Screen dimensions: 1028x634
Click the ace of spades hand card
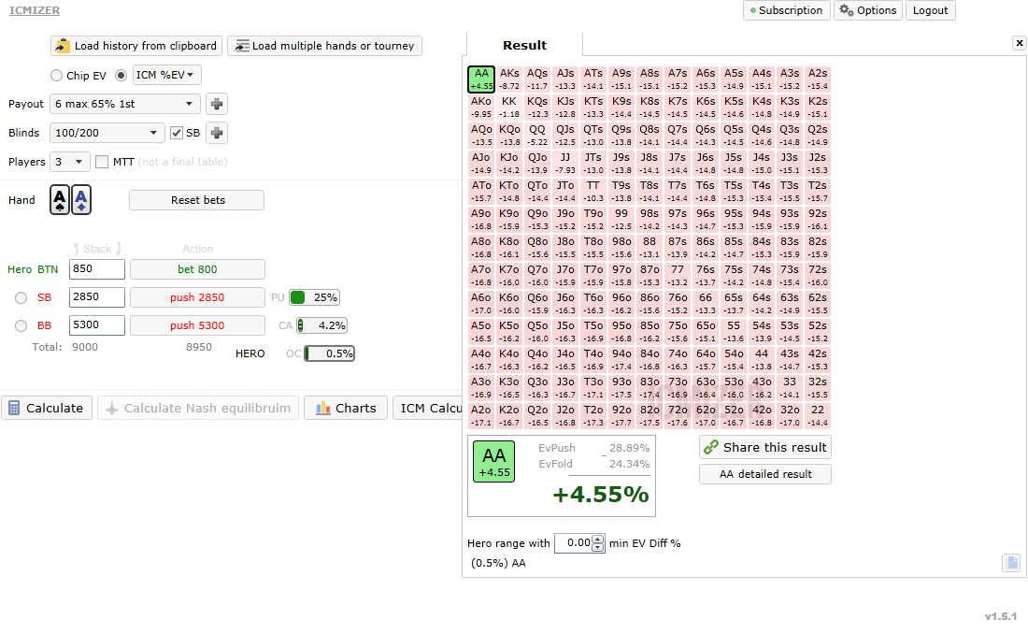click(60, 200)
